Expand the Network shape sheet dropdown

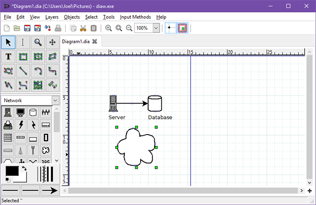click(55, 100)
